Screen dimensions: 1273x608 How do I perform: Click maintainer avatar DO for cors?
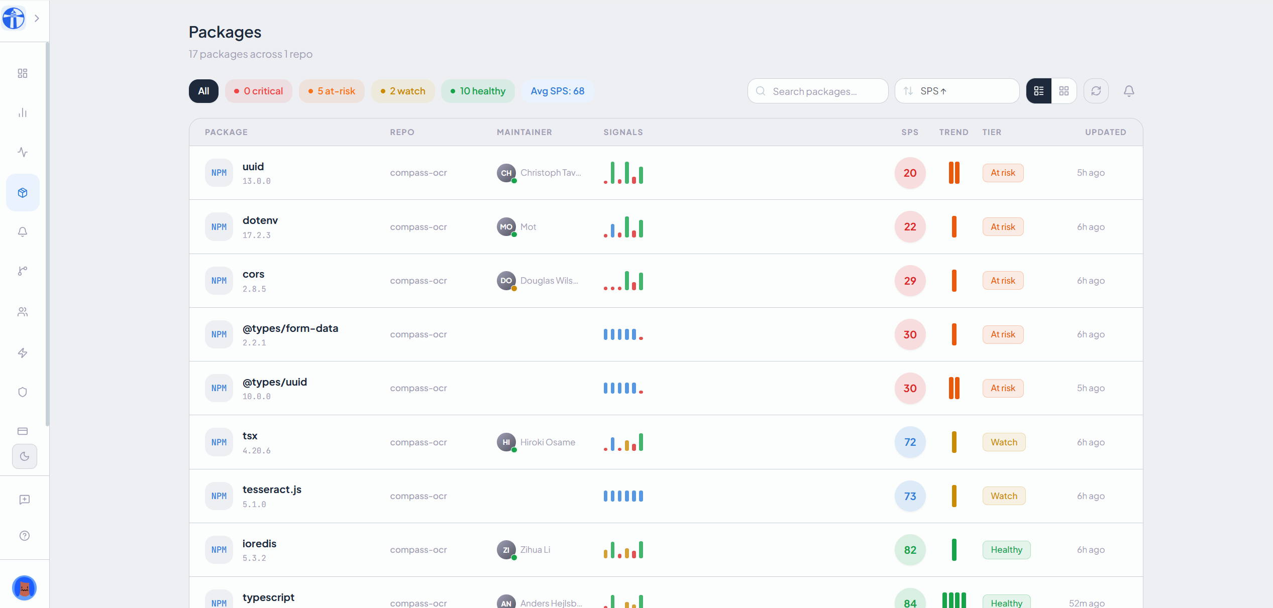click(506, 281)
